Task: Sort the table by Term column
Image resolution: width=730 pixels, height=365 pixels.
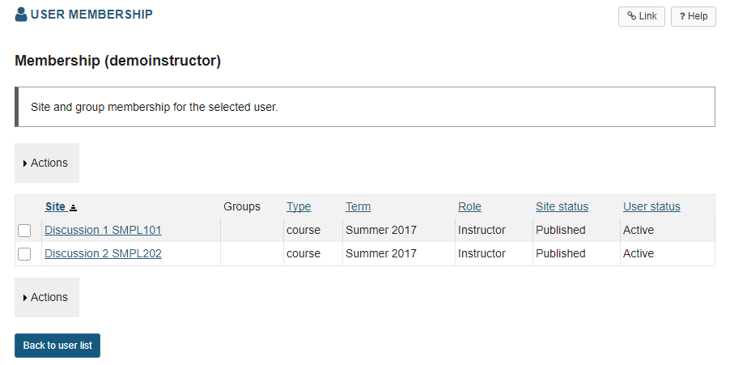Action: [358, 206]
